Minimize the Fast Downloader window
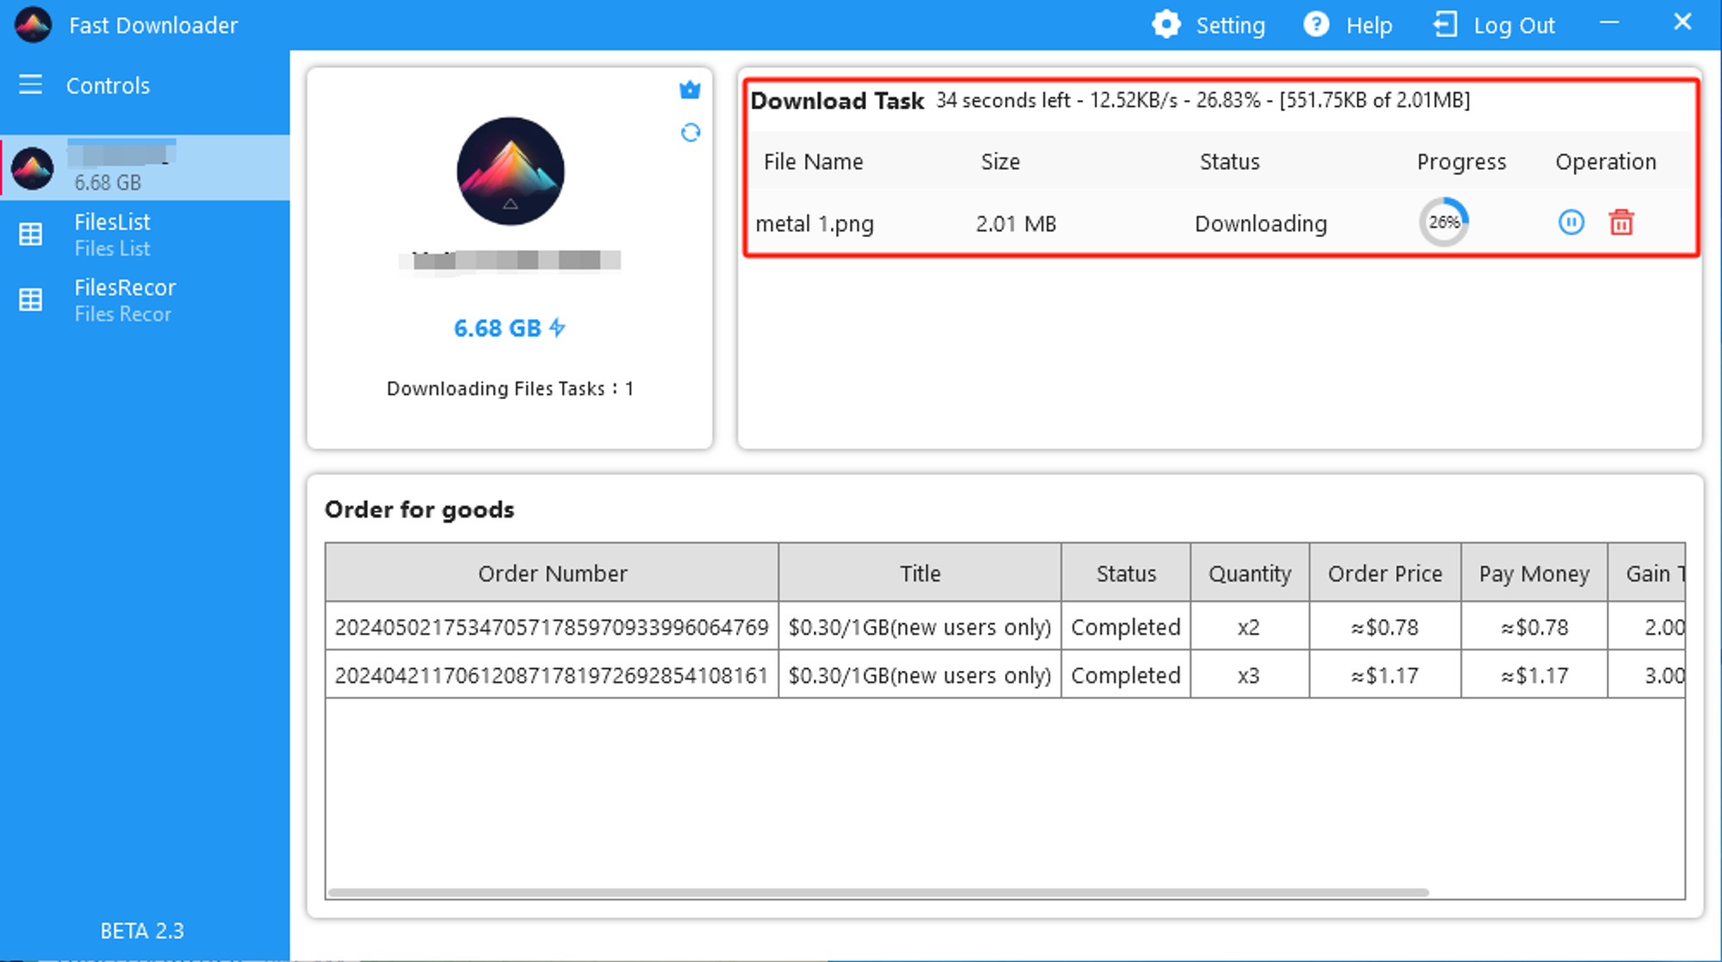This screenshot has height=962, width=1722. [1609, 23]
